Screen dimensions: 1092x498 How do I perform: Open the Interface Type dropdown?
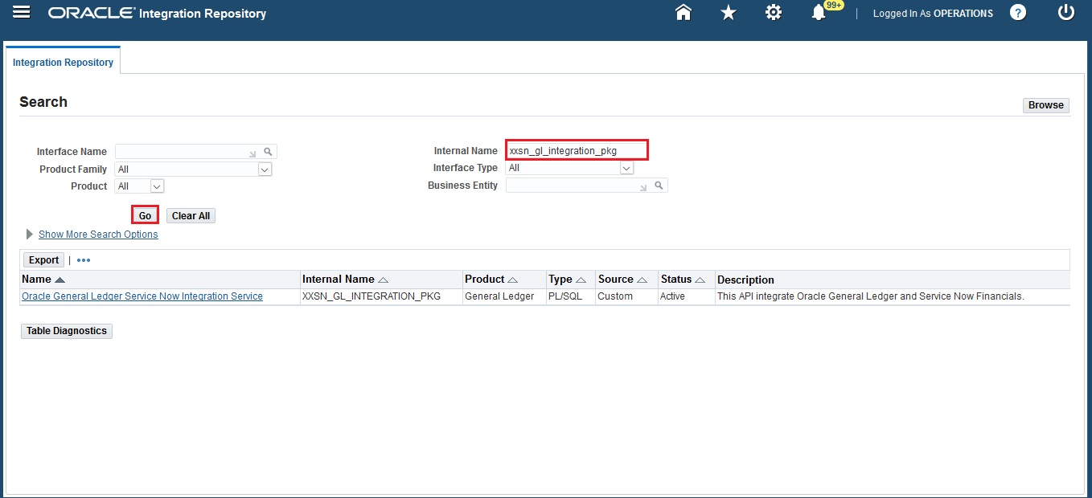[570, 168]
